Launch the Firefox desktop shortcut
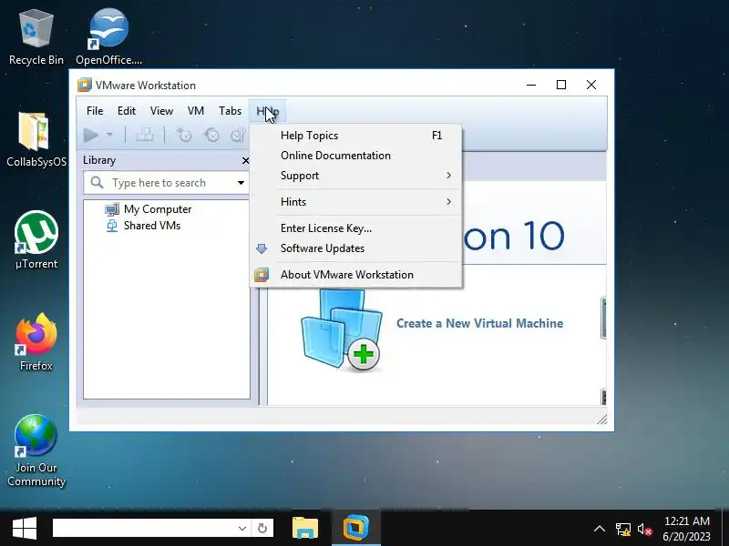Viewport: 729px width, 546px height. [x=36, y=334]
